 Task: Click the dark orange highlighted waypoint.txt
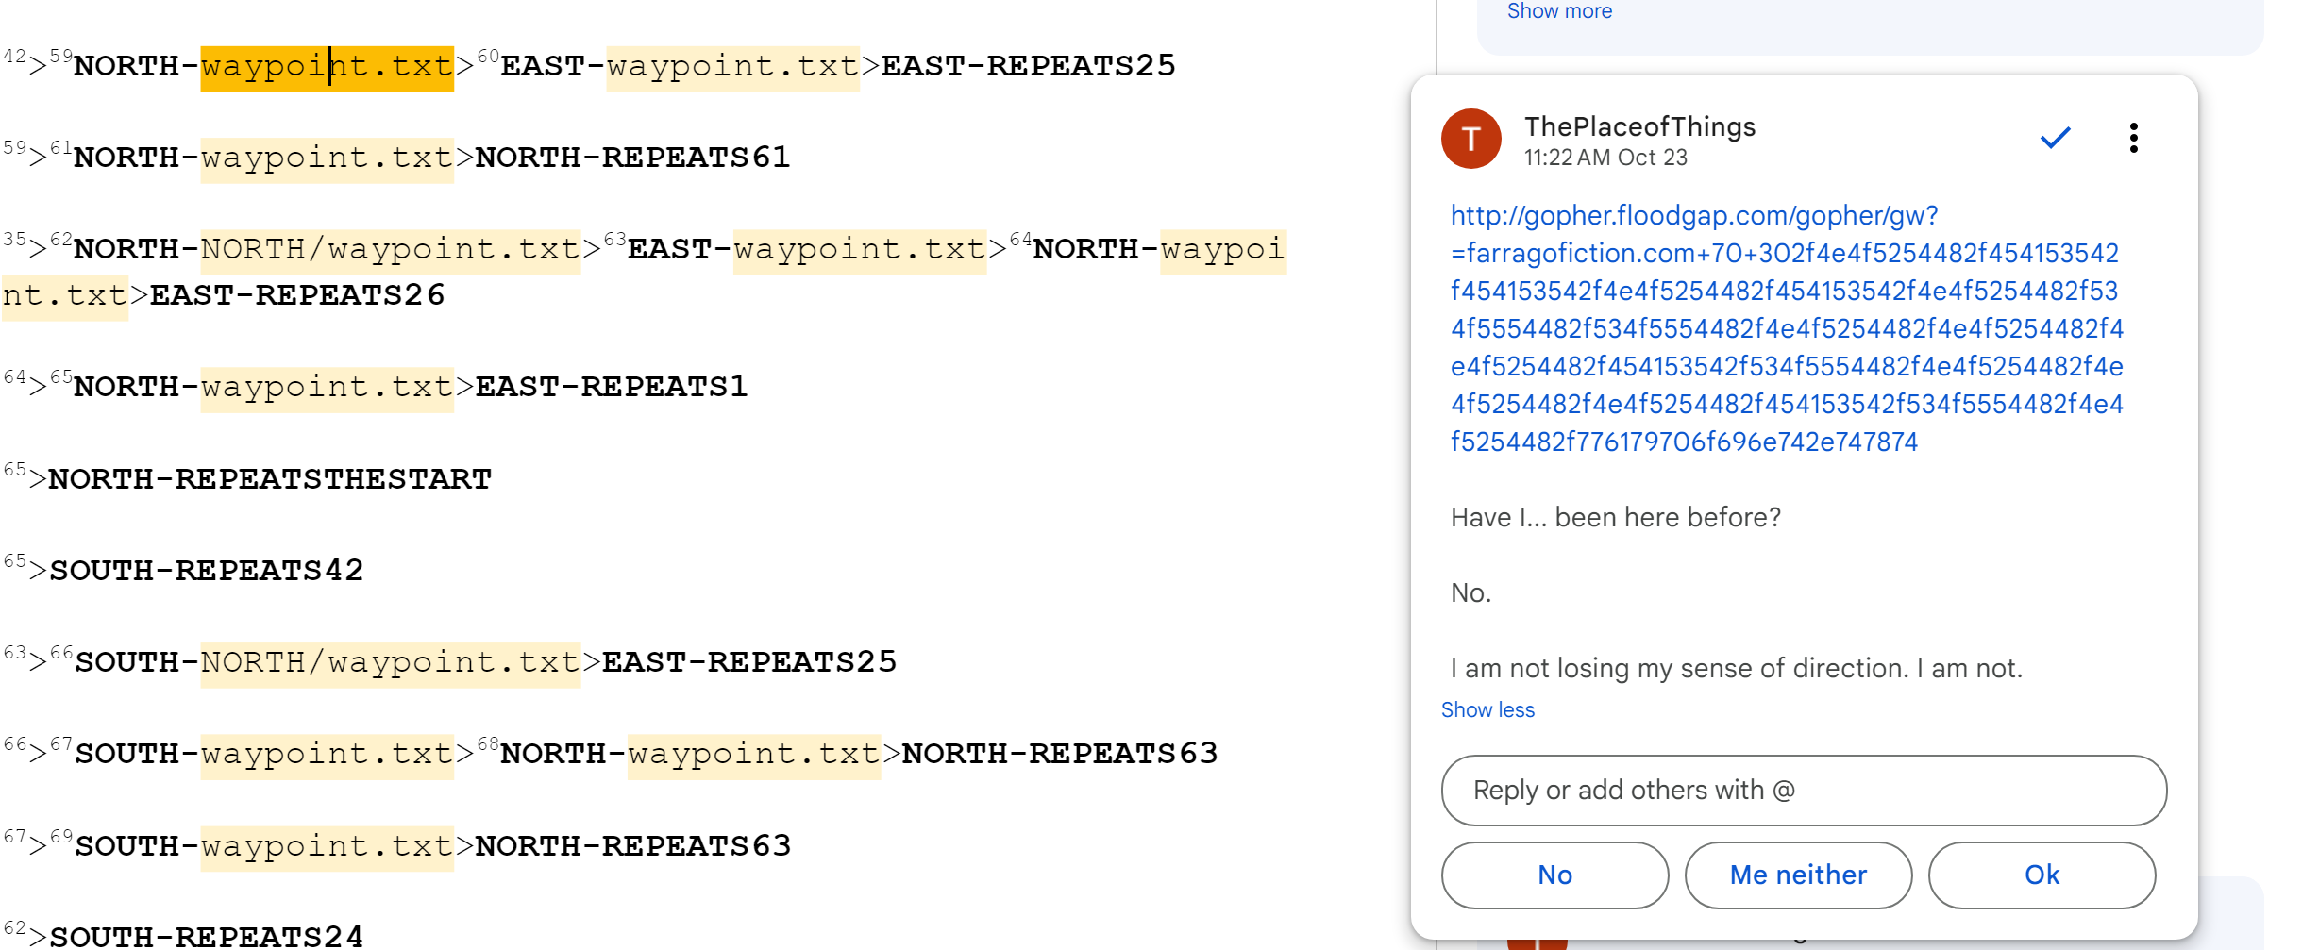click(x=327, y=67)
